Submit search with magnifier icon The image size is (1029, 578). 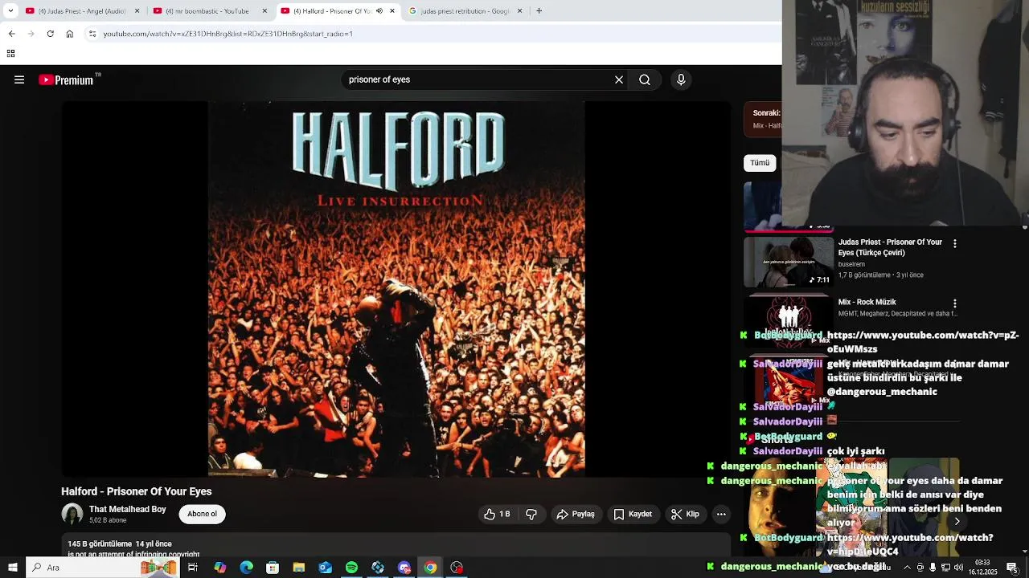tap(645, 79)
